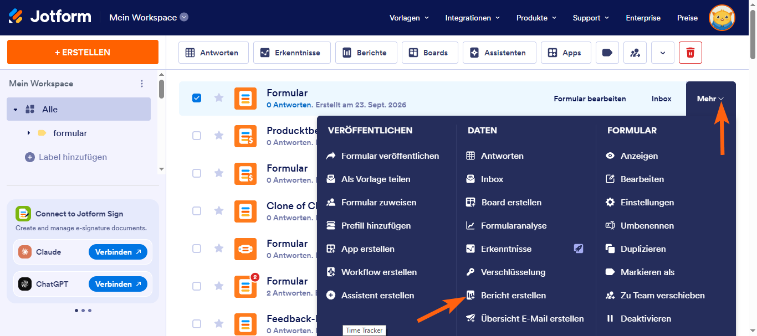Screen dimensions: 757x336
Task: Select Workflow erstellen
Action: click(372, 272)
